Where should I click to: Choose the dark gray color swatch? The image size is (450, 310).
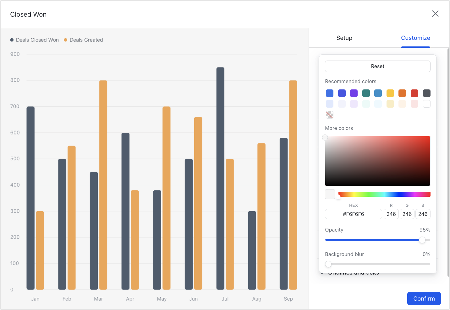coord(427,93)
